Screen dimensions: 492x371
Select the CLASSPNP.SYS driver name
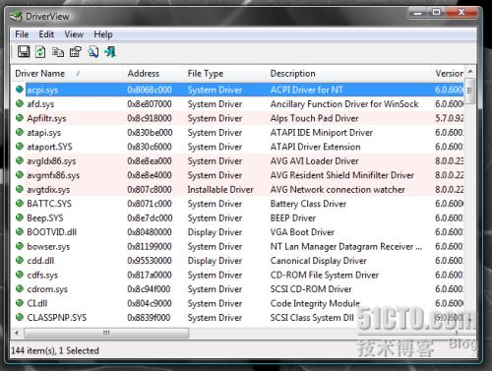57,318
